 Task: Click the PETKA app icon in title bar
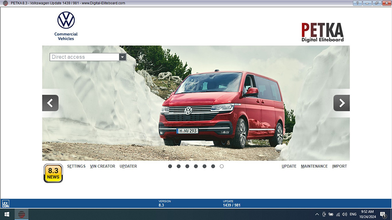(5, 3)
